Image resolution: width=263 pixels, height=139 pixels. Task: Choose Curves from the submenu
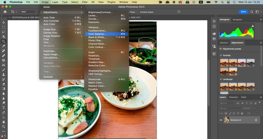[106, 19]
